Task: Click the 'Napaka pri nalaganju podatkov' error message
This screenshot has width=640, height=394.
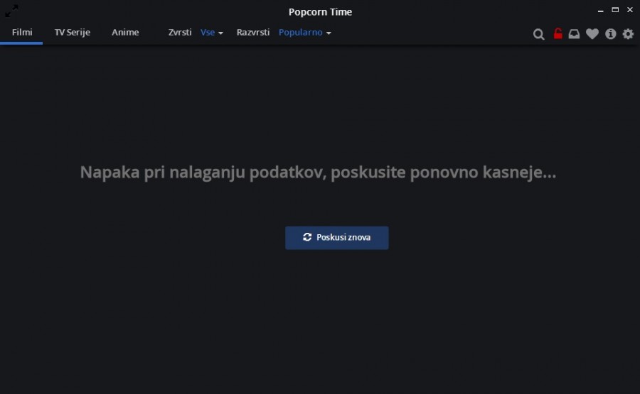Action: tap(318, 173)
